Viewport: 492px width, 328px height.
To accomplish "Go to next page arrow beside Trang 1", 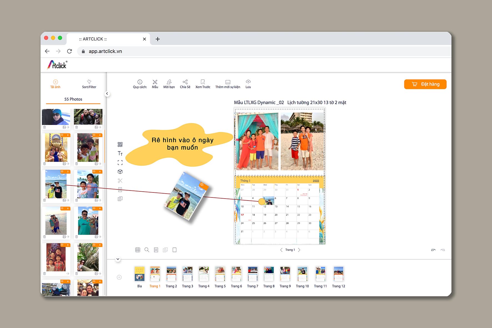I will 299,250.
